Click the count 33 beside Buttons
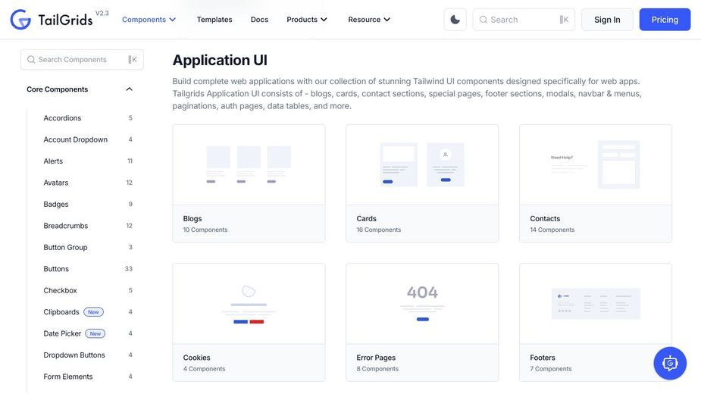Image resolution: width=701 pixels, height=394 pixels. tap(129, 269)
